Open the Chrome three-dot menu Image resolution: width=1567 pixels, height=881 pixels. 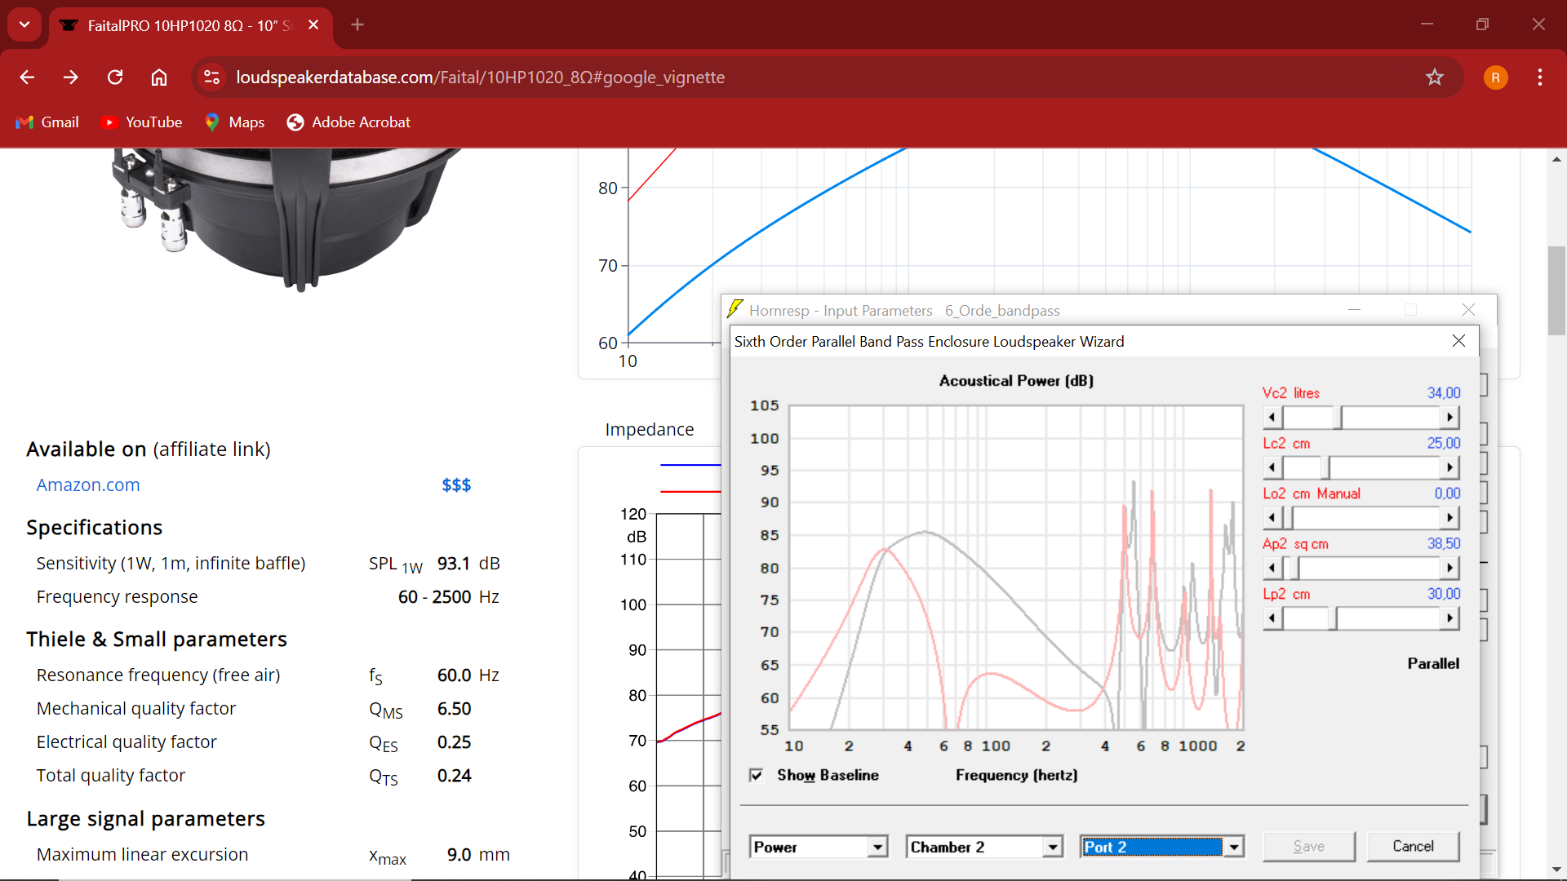[x=1539, y=77]
